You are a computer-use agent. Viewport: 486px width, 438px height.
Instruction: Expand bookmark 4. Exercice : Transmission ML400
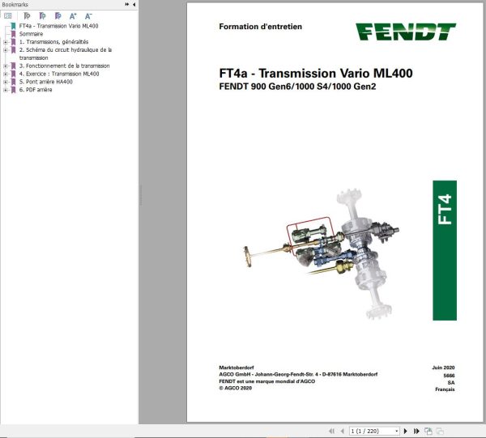click(x=6, y=74)
